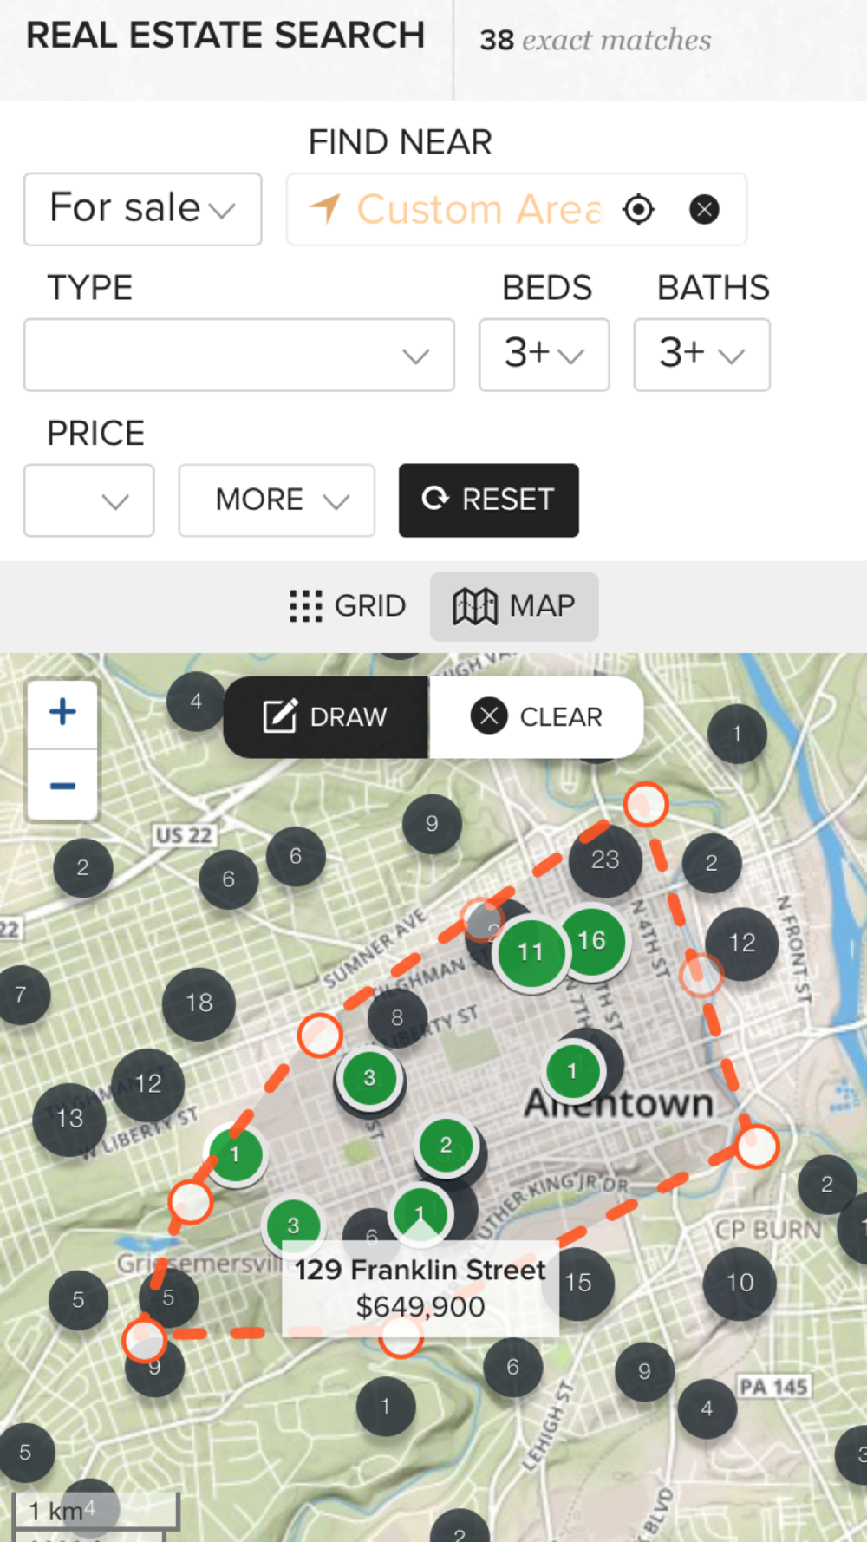The height and width of the screenshot is (1542, 867).
Task: Click the CLEAR drawn area button
Action: (537, 717)
